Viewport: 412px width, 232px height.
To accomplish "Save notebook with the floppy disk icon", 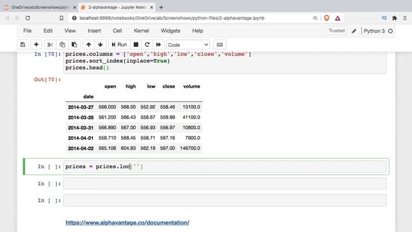I will pos(23,44).
